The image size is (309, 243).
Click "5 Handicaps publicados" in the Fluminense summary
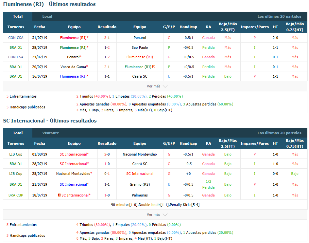(x=26, y=107)
